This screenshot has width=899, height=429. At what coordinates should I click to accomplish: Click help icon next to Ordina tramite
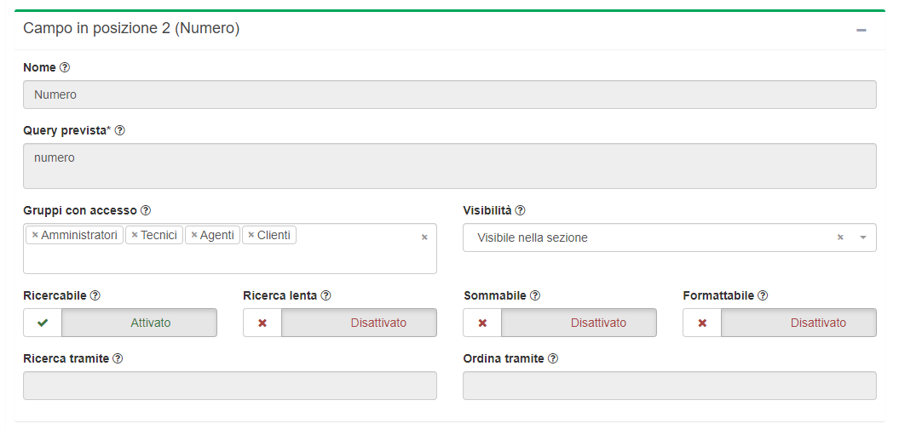553,358
